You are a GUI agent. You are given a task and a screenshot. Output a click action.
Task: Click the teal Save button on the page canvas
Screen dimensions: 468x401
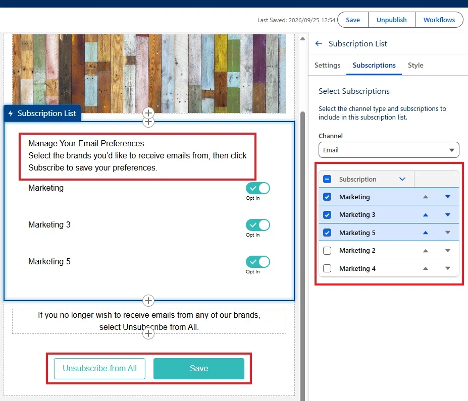tap(199, 369)
